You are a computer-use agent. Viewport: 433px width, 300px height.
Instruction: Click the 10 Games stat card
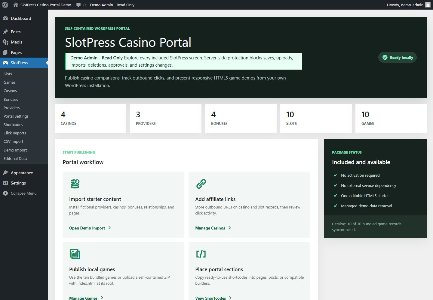point(391,118)
